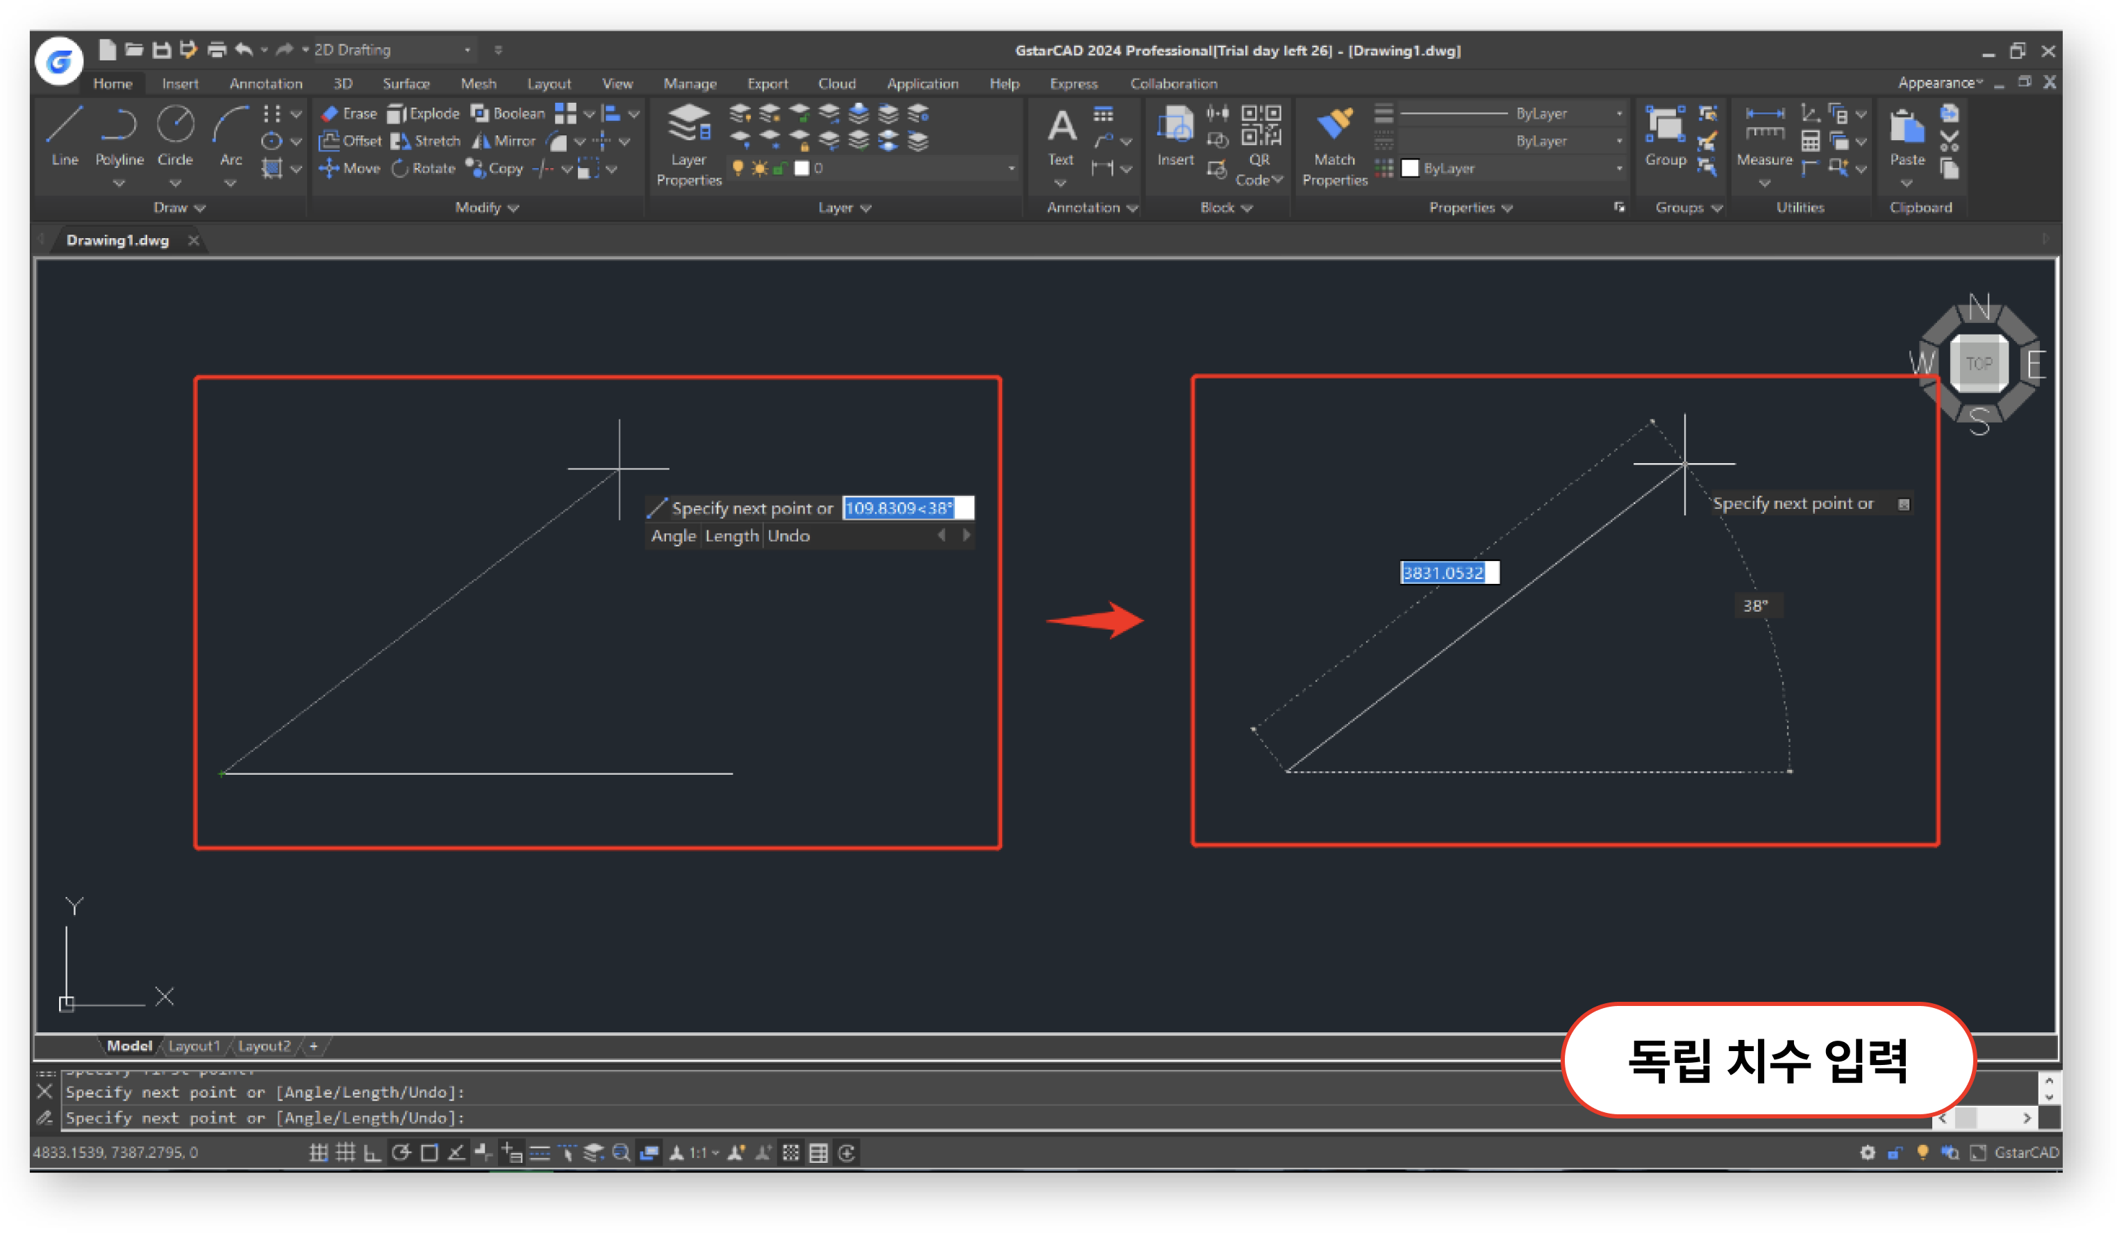Image resolution: width=2117 pixels, height=1233 pixels.
Task: Click the Print icon in quick access
Action: (x=216, y=49)
